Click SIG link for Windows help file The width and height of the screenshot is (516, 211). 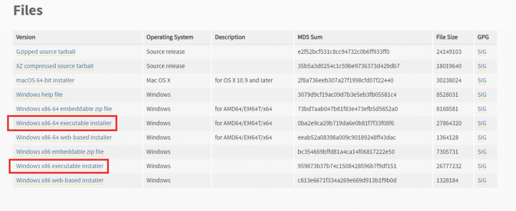coord(482,95)
